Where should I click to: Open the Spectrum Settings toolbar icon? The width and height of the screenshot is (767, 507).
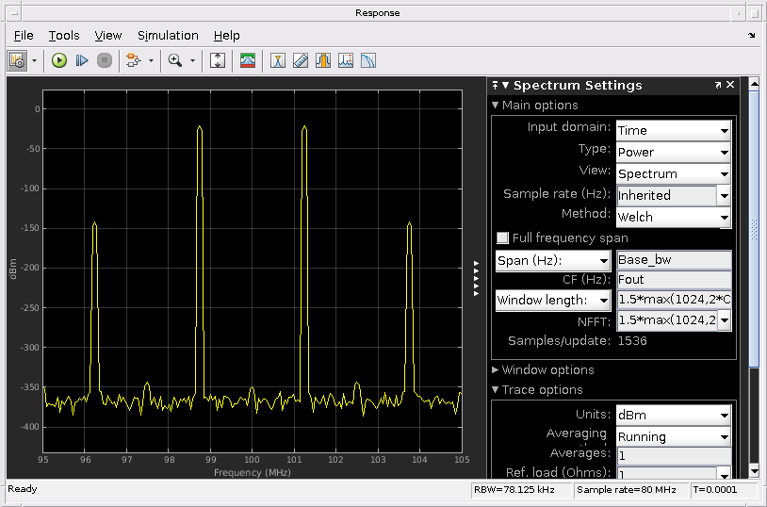point(248,60)
